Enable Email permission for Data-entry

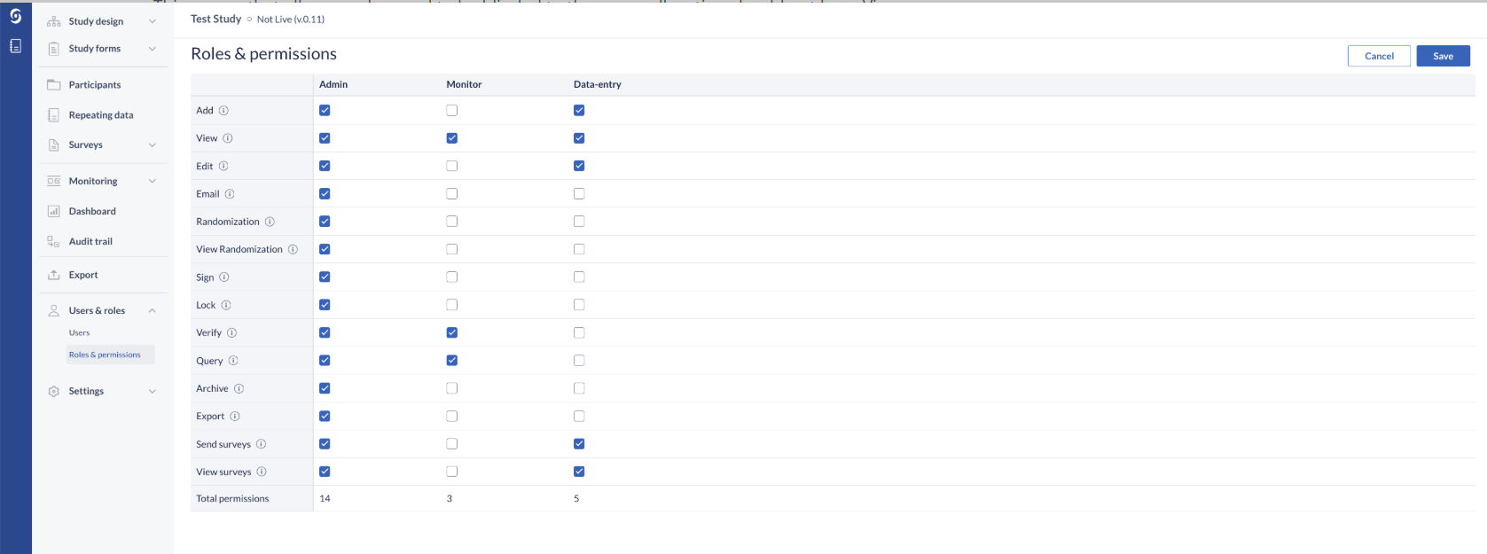tap(579, 194)
